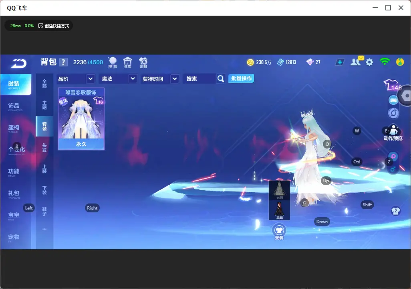Switch to the 光明 outfit form

(280, 190)
